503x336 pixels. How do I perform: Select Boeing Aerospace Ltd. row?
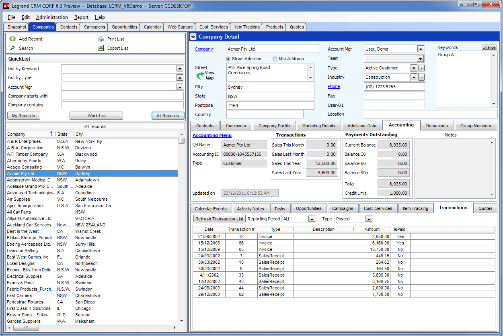click(x=92, y=244)
